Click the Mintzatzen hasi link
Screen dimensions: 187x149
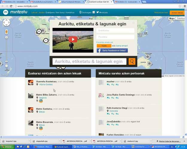tap(161, 13)
